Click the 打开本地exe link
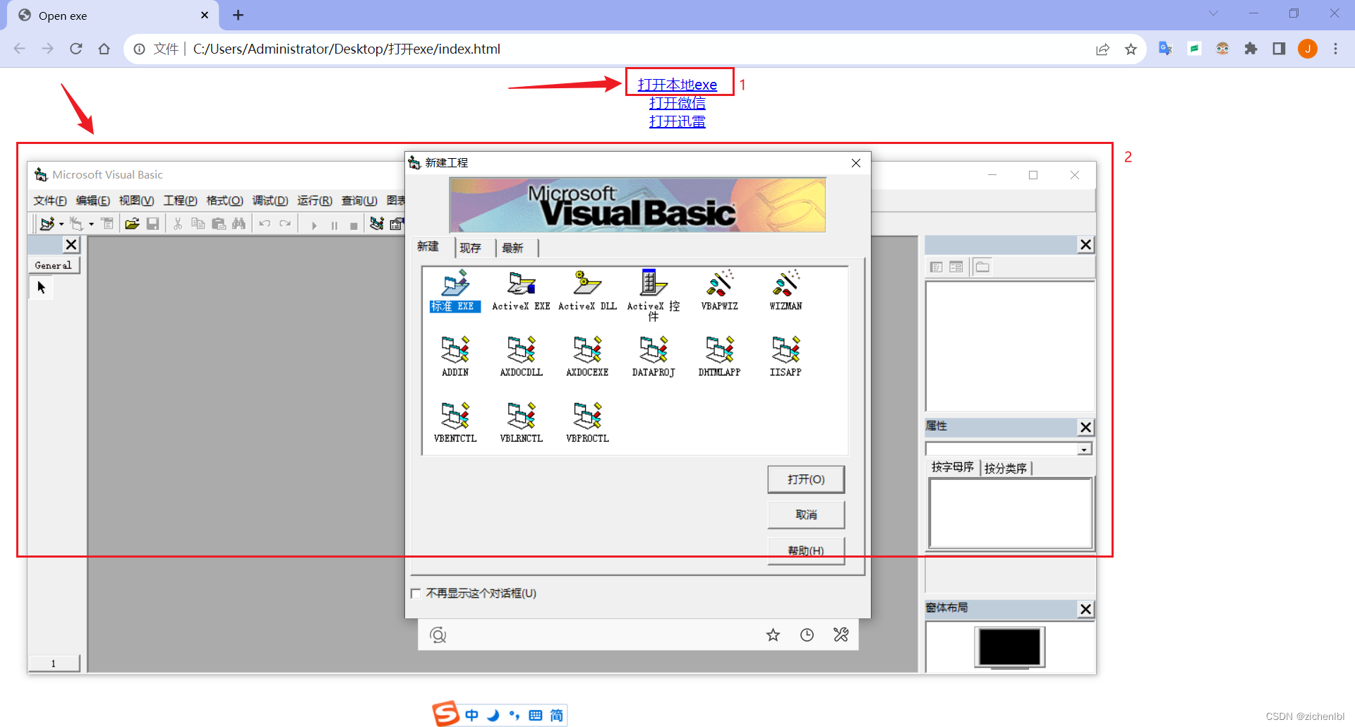The image size is (1355, 727). pyautogui.click(x=677, y=85)
